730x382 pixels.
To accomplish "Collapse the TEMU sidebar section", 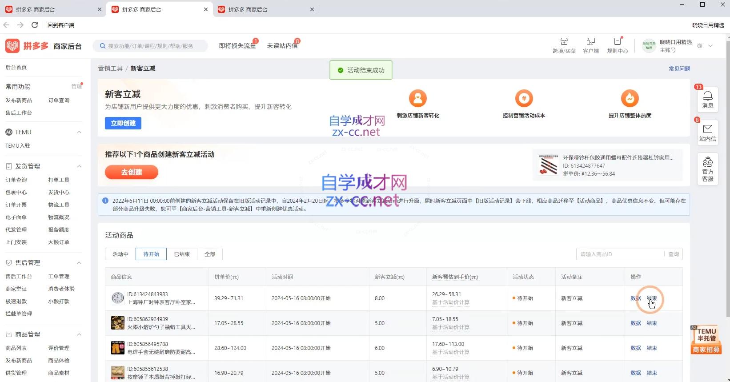I will (79, 132).
